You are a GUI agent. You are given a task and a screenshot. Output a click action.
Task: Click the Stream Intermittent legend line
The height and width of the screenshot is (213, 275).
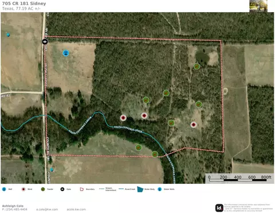pyautogui.click(x=102, y=189)
